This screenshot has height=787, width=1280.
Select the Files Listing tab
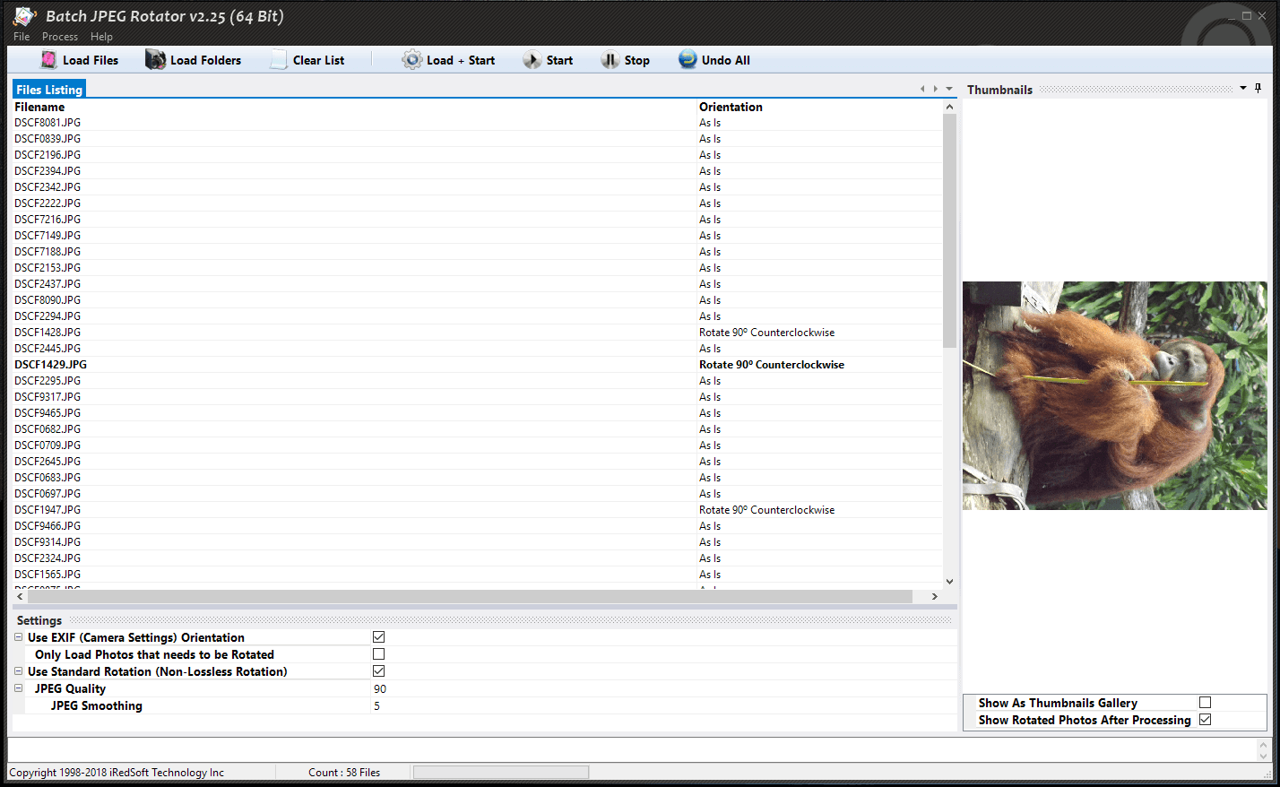pyautogui.click(x=49, y=90)
